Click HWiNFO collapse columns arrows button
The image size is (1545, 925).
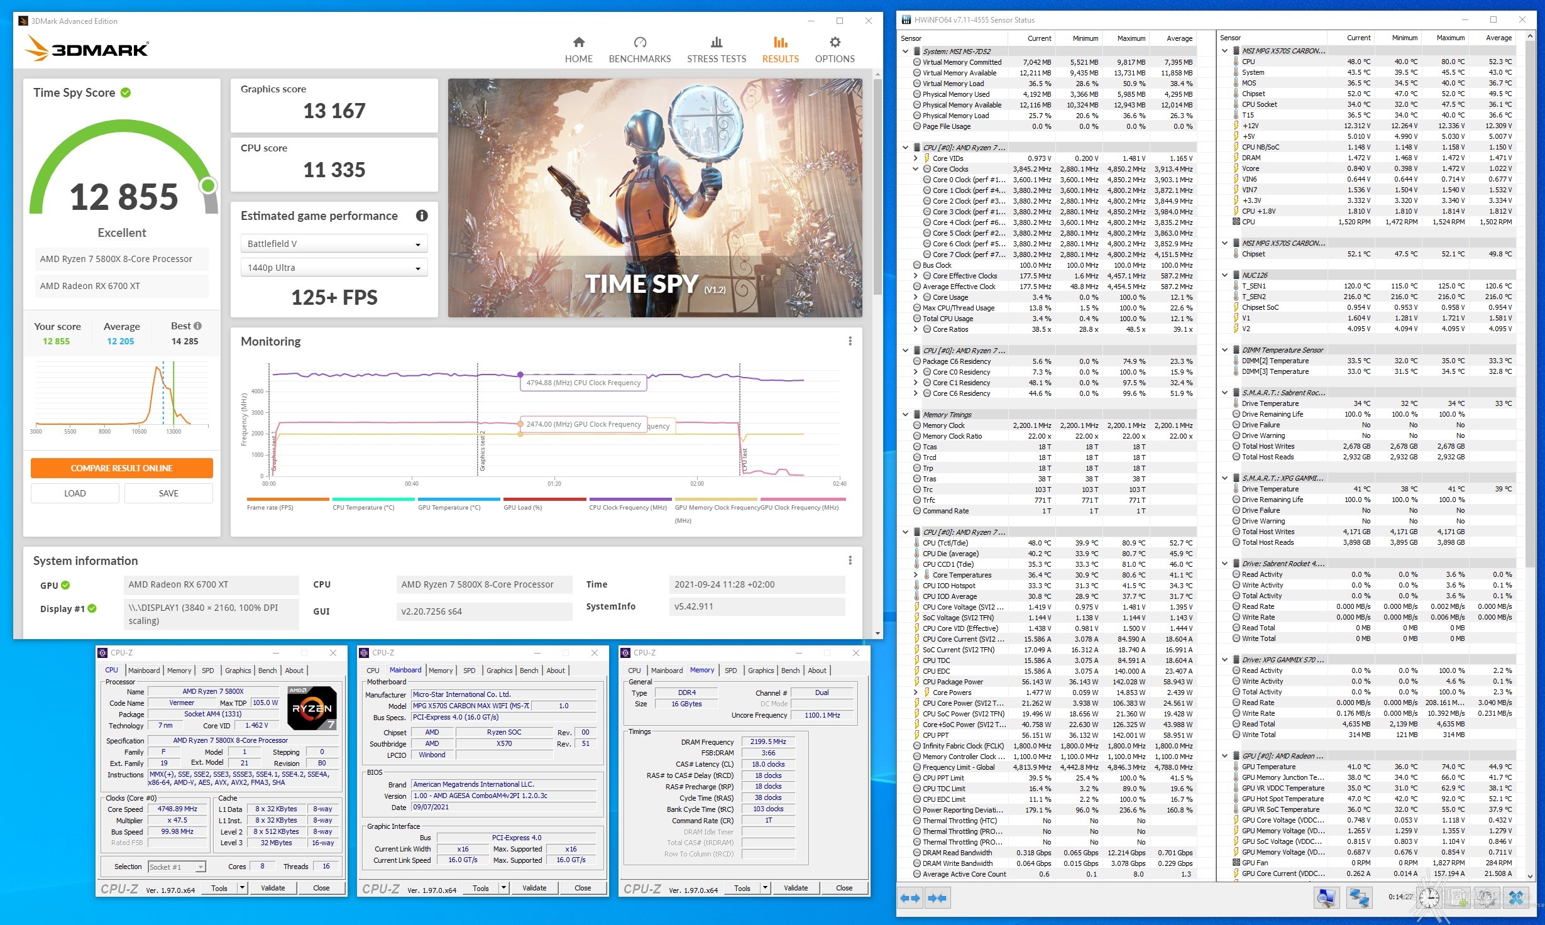pos(937,898)
